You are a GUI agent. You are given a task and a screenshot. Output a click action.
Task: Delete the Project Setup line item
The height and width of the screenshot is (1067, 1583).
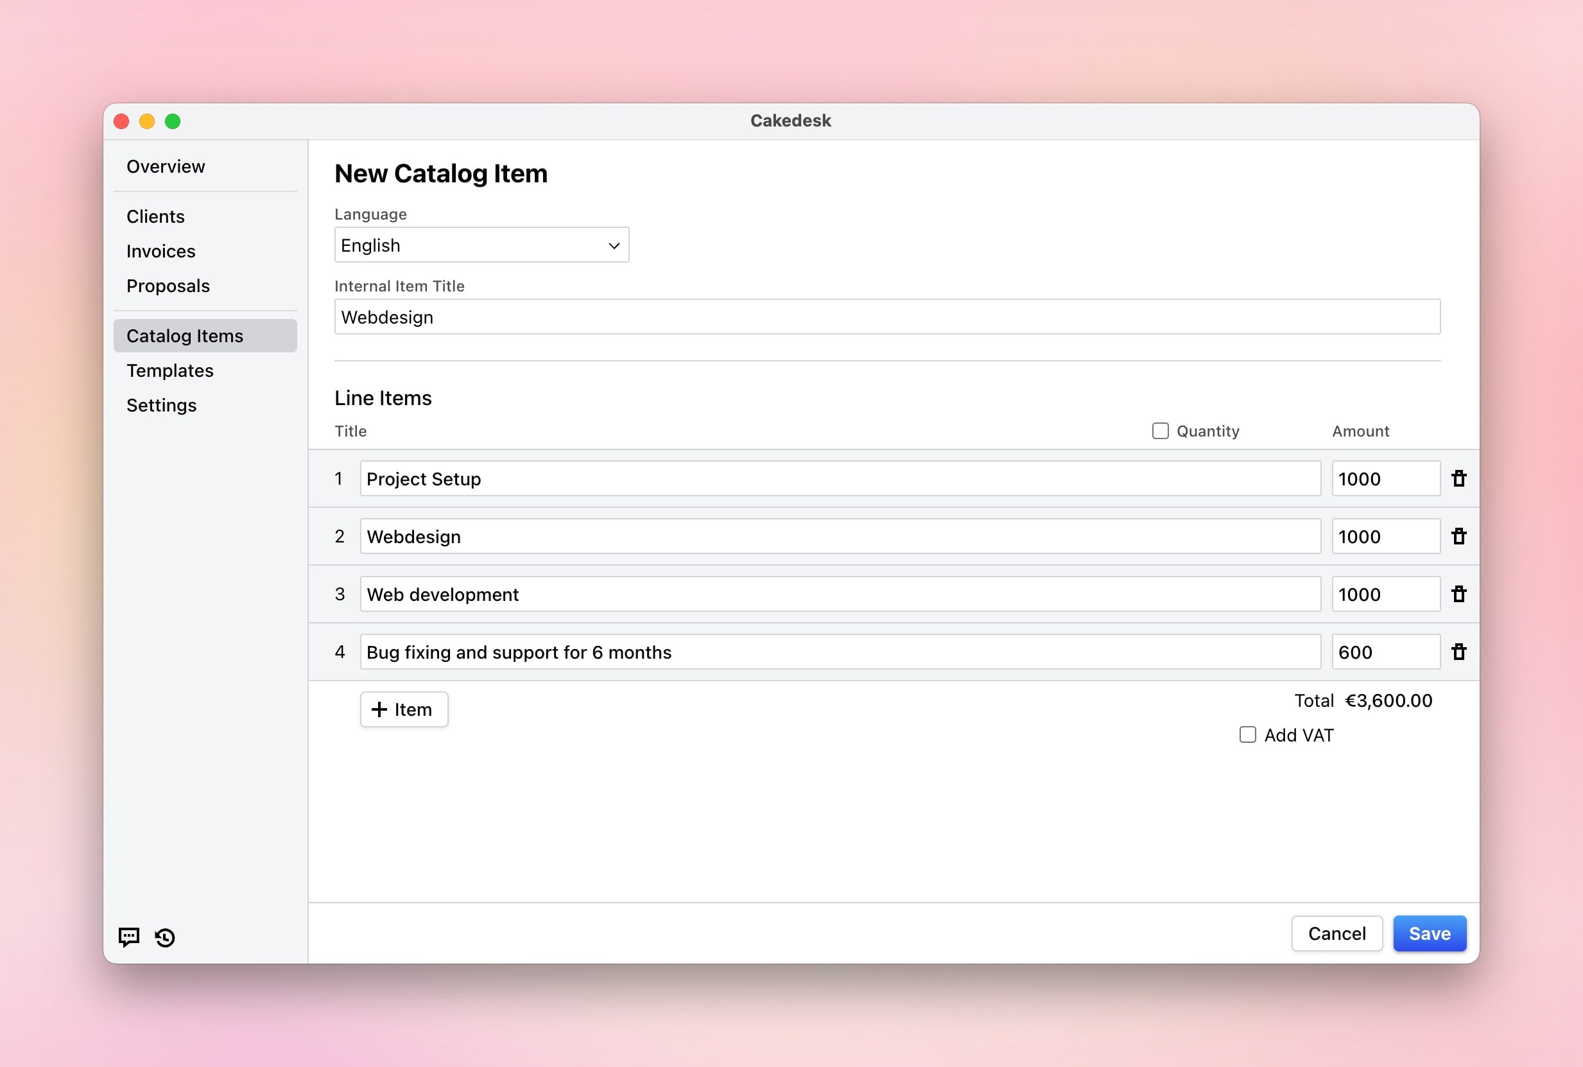1458,478
